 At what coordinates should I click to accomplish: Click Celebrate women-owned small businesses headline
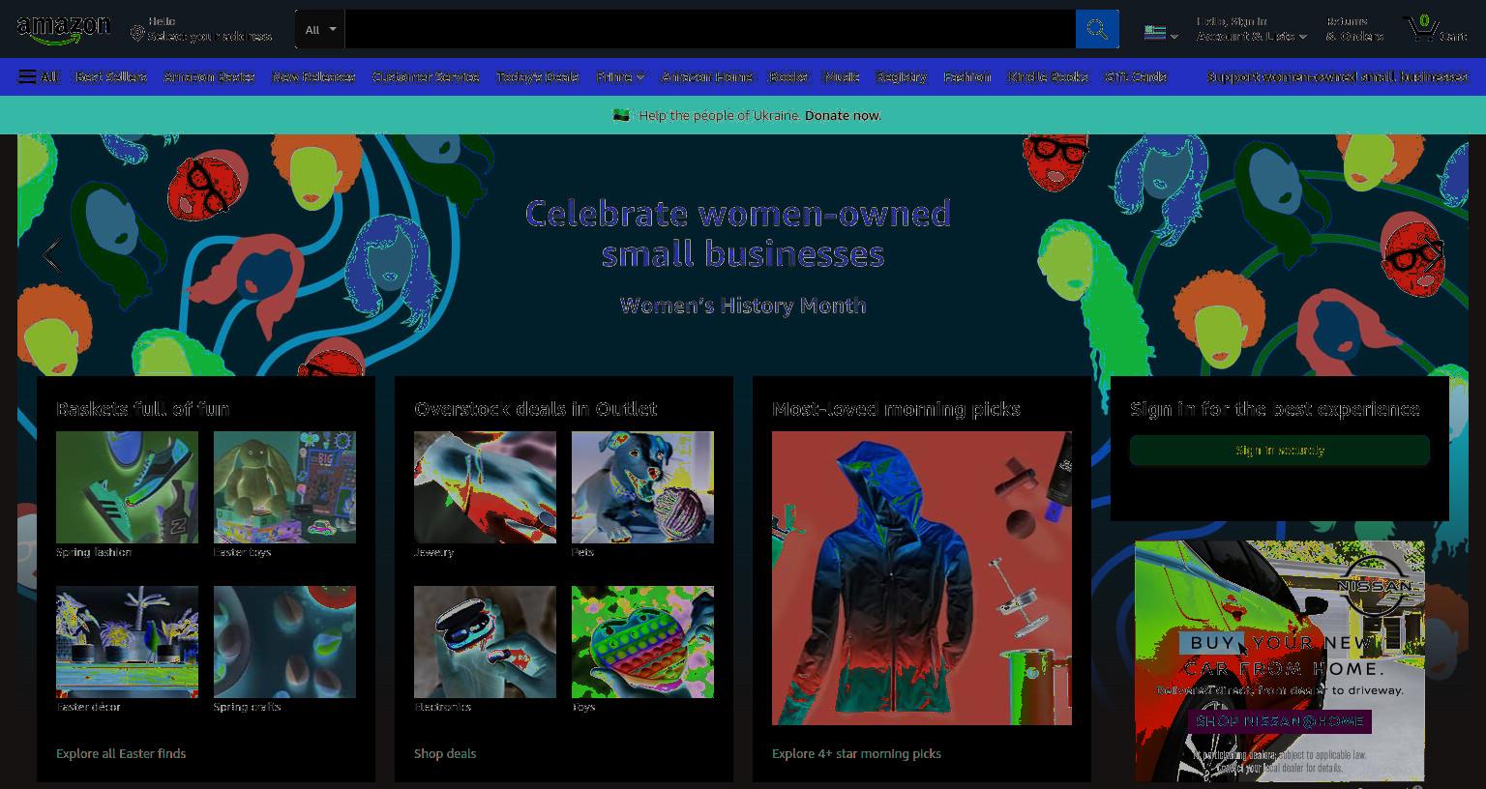pos(739,234)
